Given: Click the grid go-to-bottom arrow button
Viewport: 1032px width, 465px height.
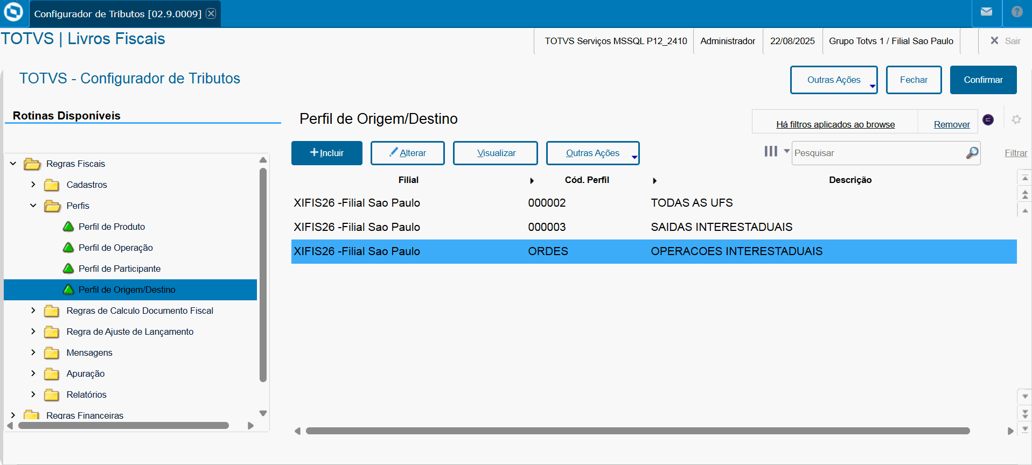Looking at the screenshot, I should 1025,429.
